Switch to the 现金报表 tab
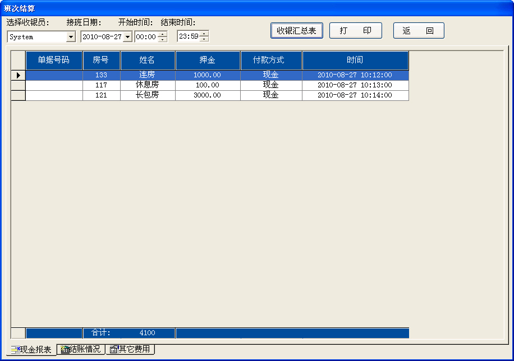This screenshot has height=361, width=514. (x=31, y=350)
